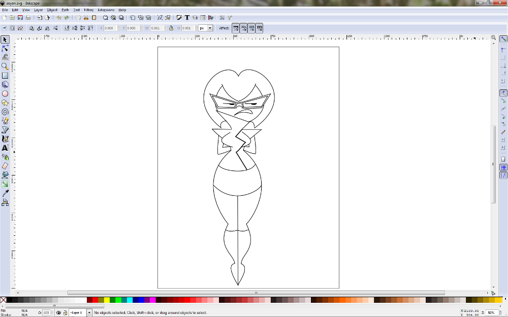Pick the Ellipse circle tool

[5, 94]
